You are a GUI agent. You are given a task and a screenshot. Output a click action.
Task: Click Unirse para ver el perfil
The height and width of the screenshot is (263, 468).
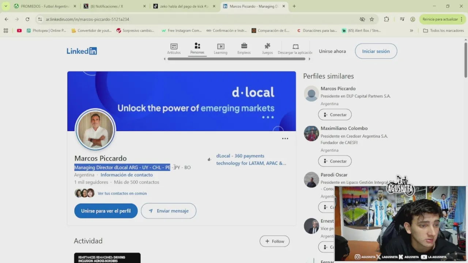106,211
